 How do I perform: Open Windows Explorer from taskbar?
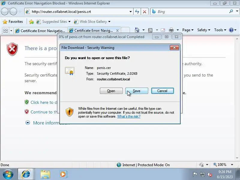[x=45, y=174]
